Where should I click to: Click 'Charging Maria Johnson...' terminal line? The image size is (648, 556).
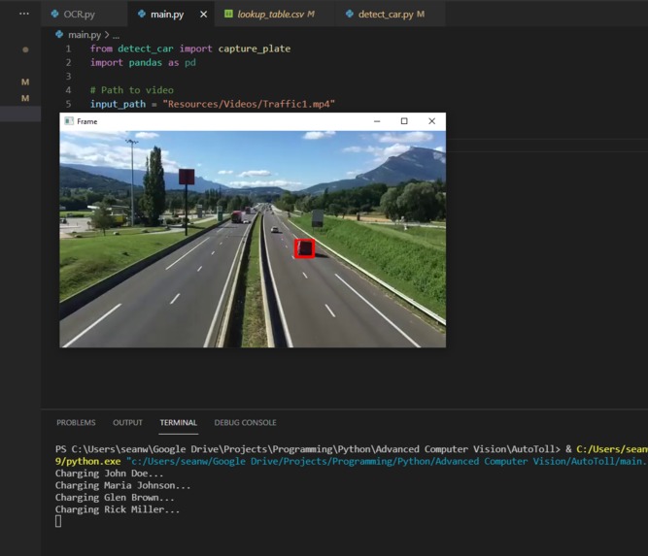coord(122,485)
